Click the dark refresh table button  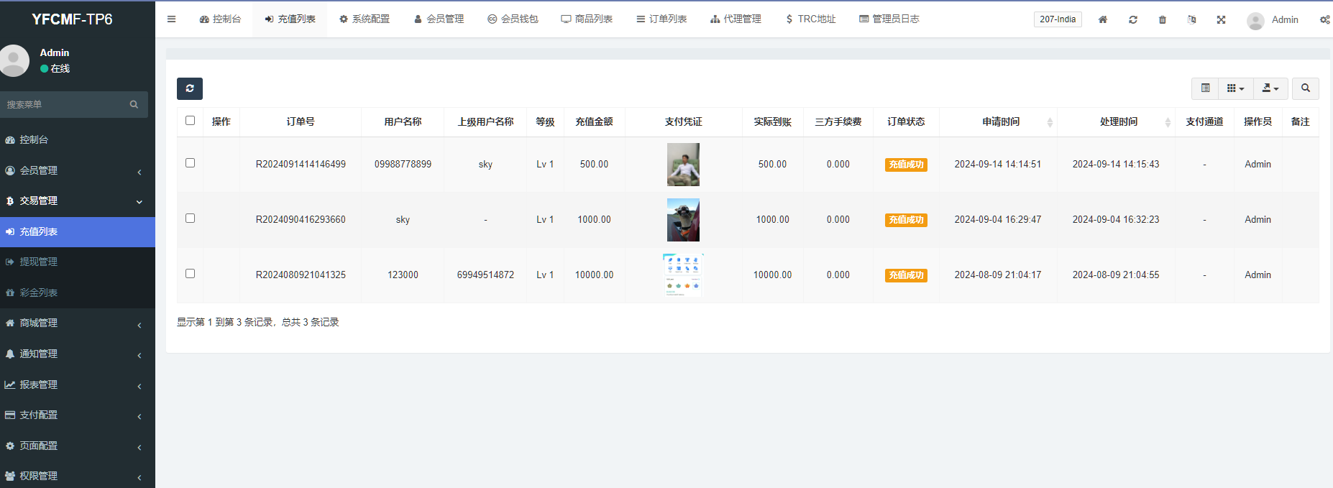coord(190,88)
